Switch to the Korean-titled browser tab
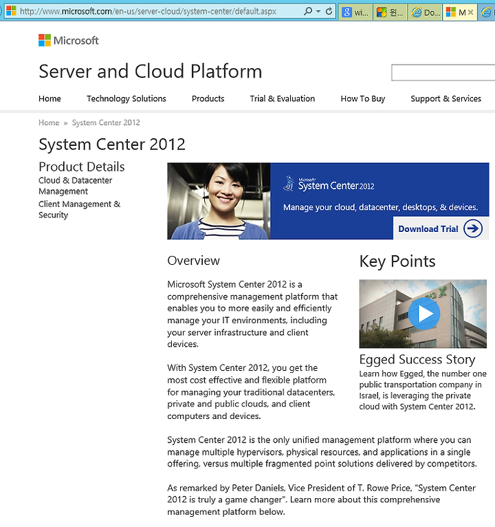Image resolution: width=495 pixels, height=527 pixels. 390,12
